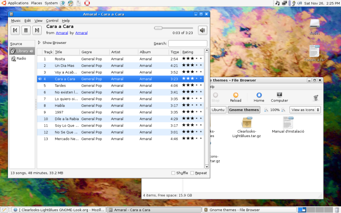Select the song Mercado Ne...
This screenshot has height=213, width=341.
120,139
